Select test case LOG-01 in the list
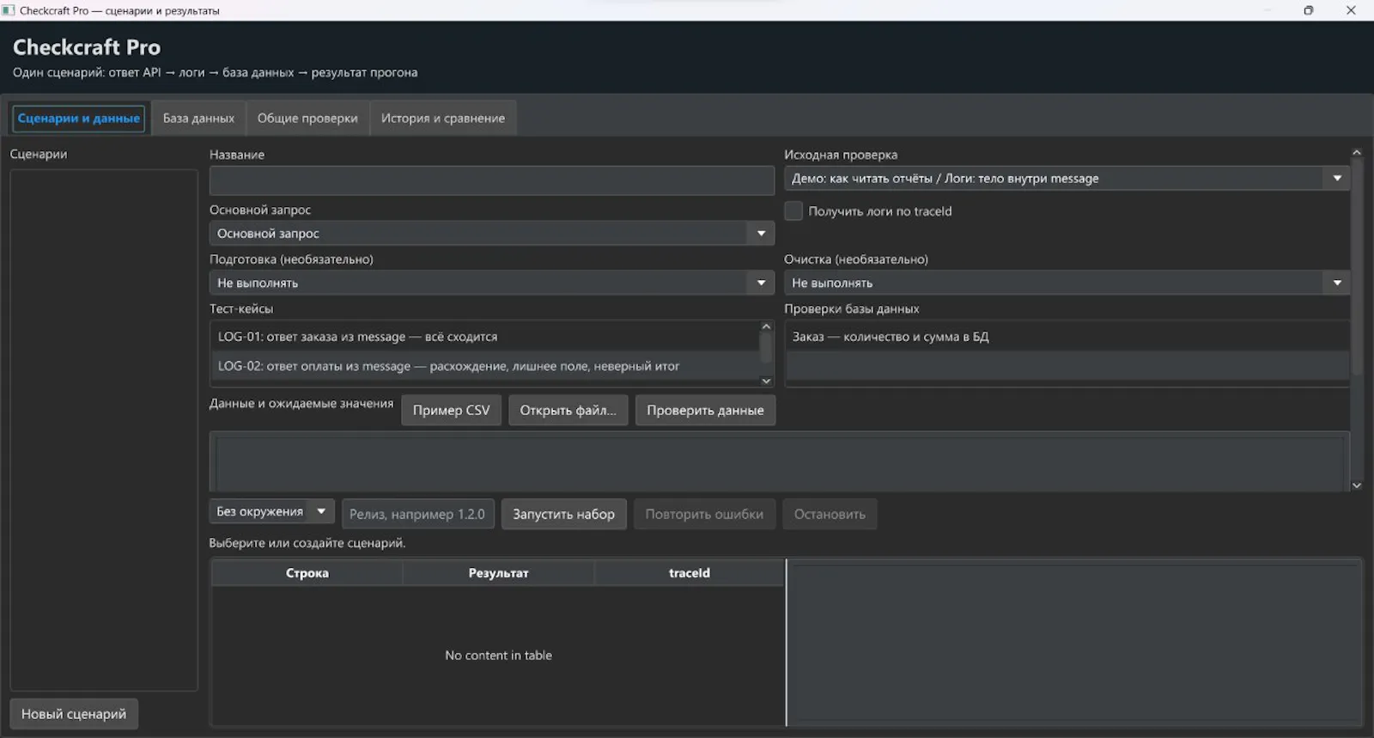Image resolution: width=1374 pixels, height=738 pixels. click(x=485, y=337)
